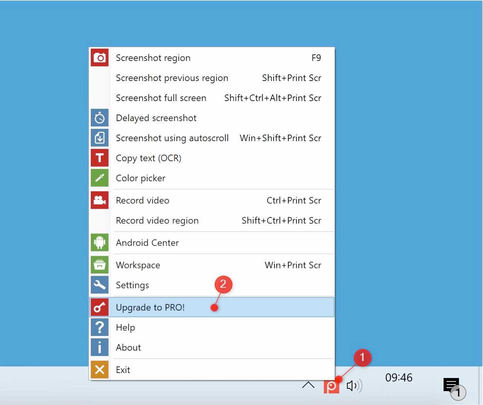Click the autoscroll screenshot page icon
Viewport: 483px width, 405px height.
point(100,138)
